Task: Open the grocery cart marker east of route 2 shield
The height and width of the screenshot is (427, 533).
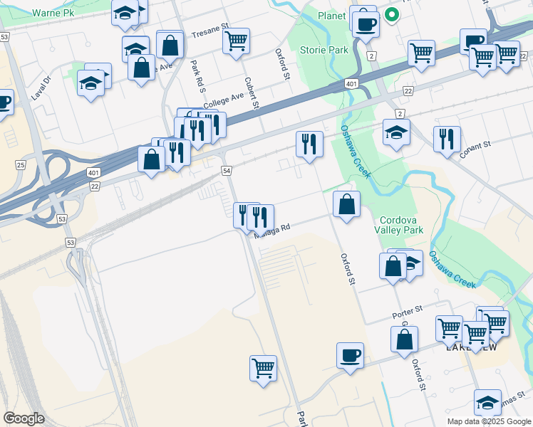Action: point(422,53)
